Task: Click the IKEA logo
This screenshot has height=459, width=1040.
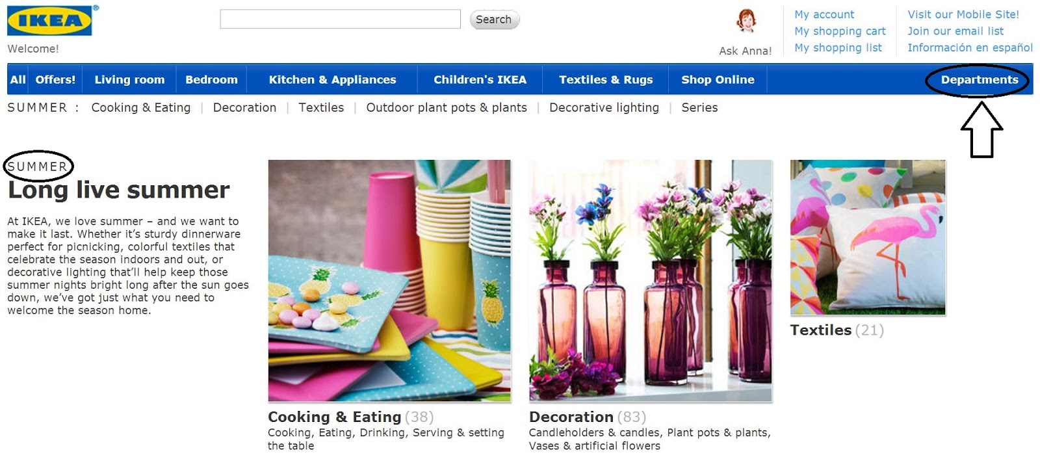Action: click(x=50, y=20)
